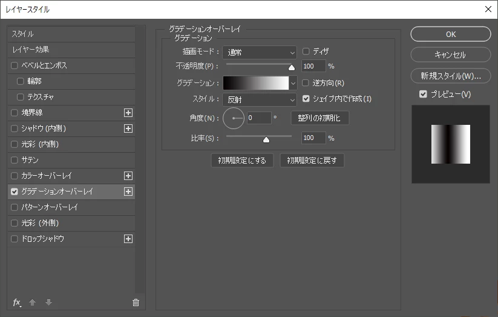Image resolution: width=498 pixels, height=317 pixels.
Task: Click the 不透明度 slider handle
Action: pos(292,67)
